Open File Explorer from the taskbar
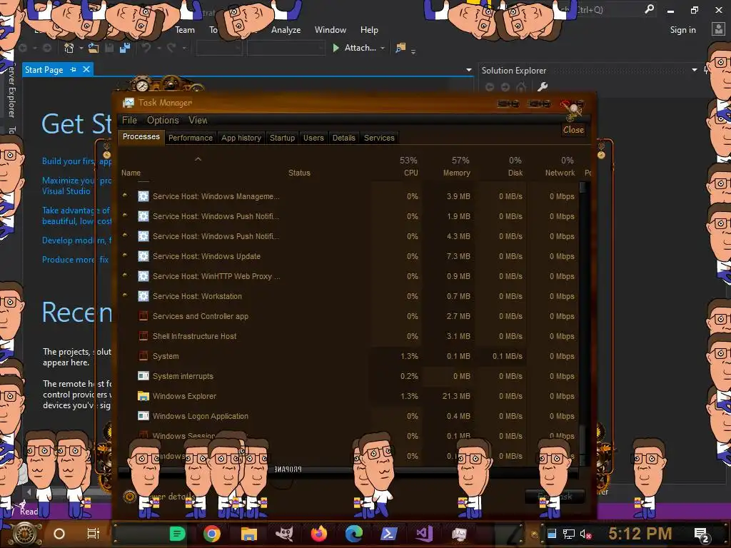Viewport: 731px width, 548px height. (x=249, y=534)
